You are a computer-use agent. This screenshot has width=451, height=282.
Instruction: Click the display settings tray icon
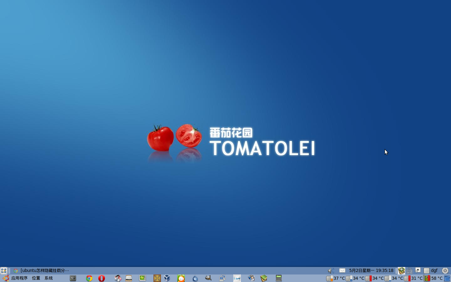[418, 270]
